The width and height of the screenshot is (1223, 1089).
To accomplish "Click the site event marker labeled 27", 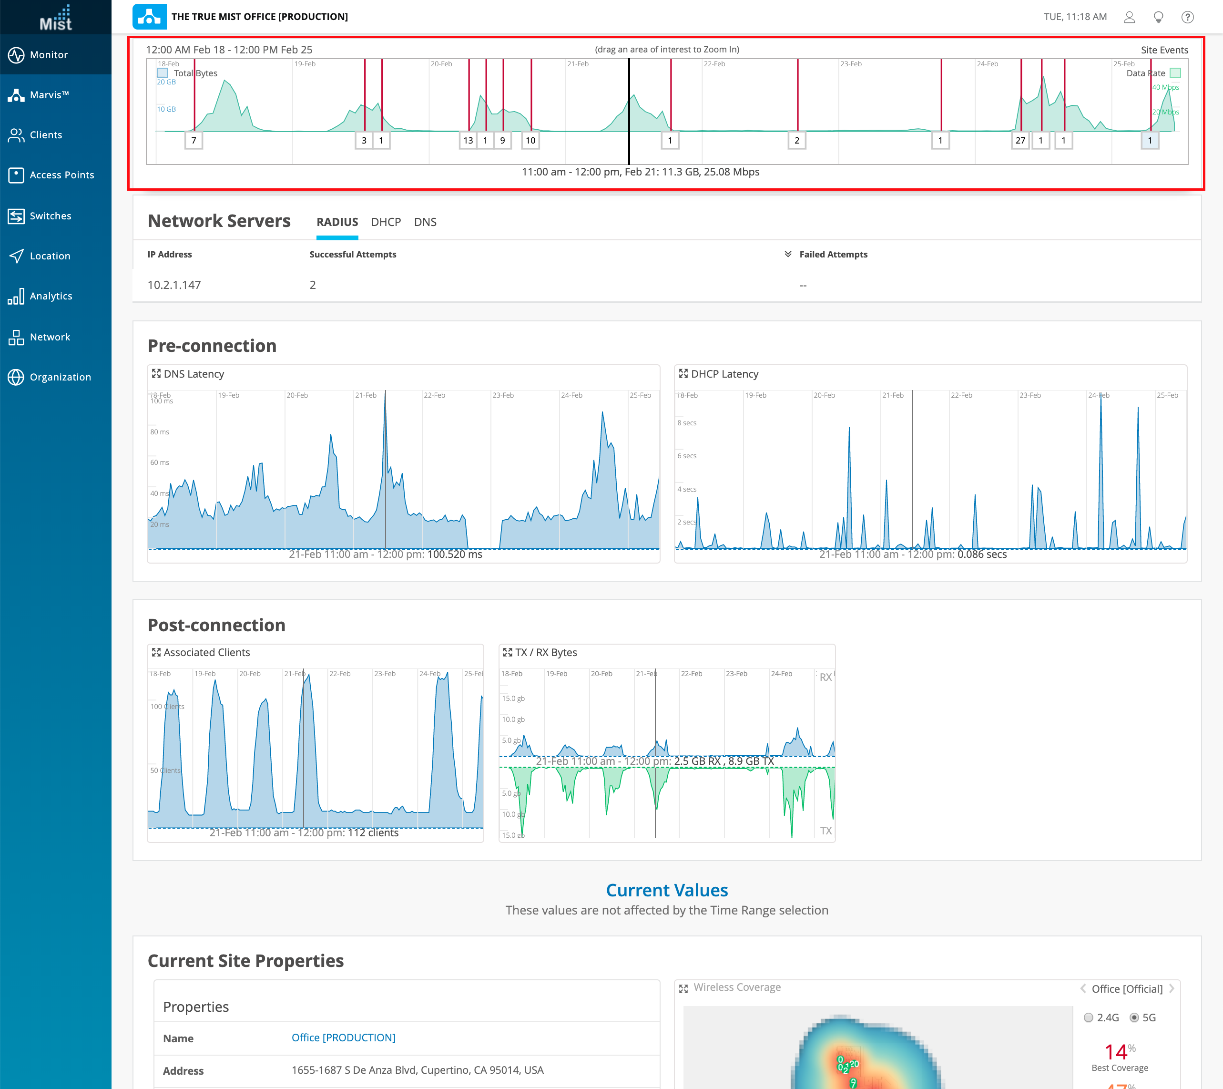I will (1020, 141).
